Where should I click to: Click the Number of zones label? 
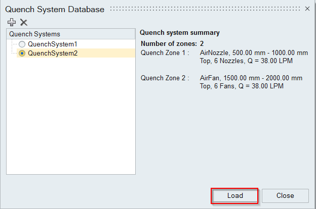[169, 44]
